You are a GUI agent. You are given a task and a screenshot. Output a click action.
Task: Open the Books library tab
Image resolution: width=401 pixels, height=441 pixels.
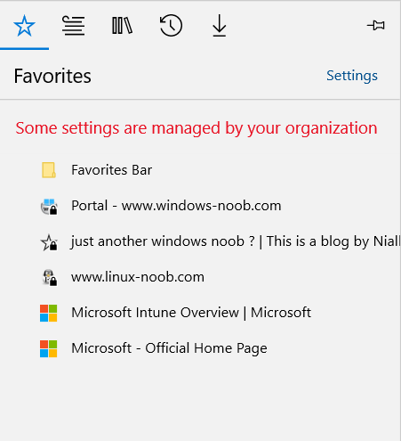(x=122, y=26)
